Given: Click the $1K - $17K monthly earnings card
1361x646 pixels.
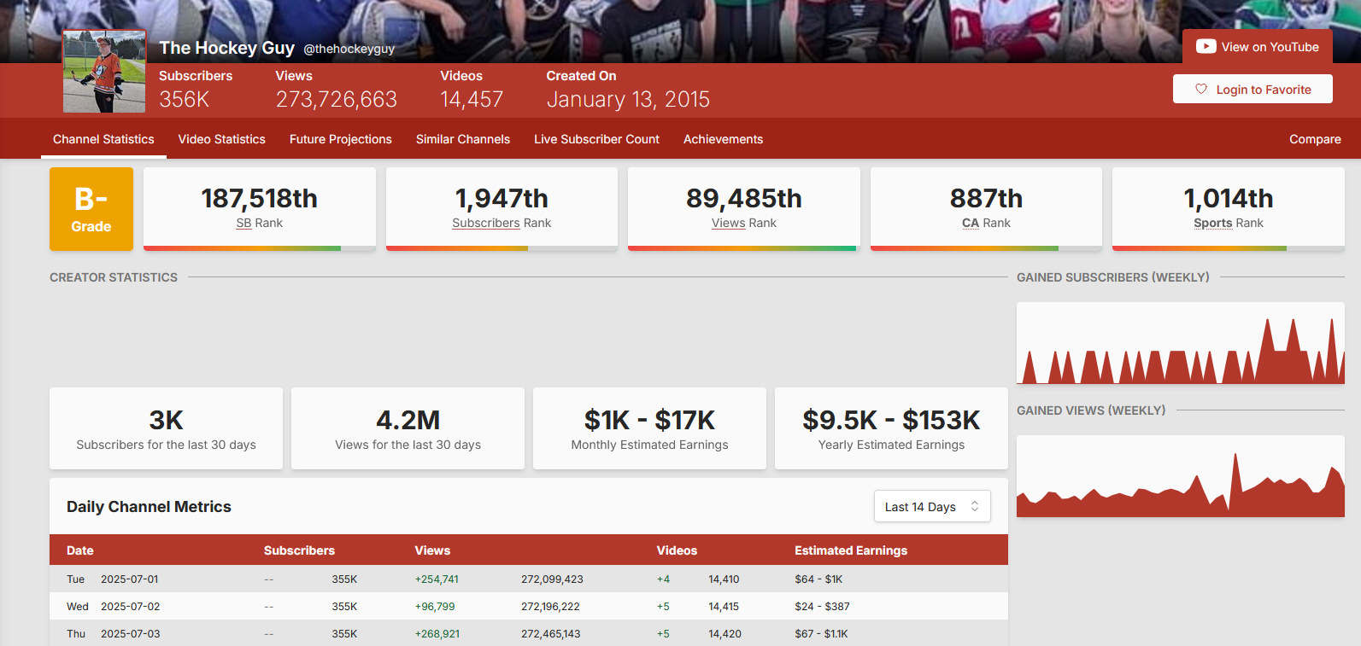Looking at the screenshot, I should click(649, 428).
